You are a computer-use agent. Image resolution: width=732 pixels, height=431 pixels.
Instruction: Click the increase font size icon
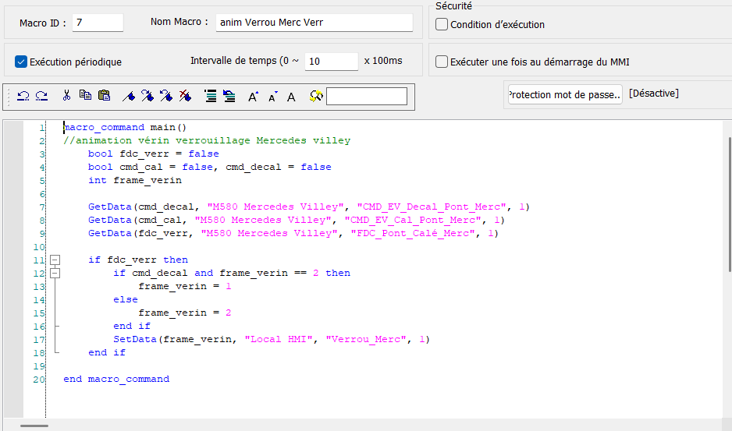click(253, 97)
